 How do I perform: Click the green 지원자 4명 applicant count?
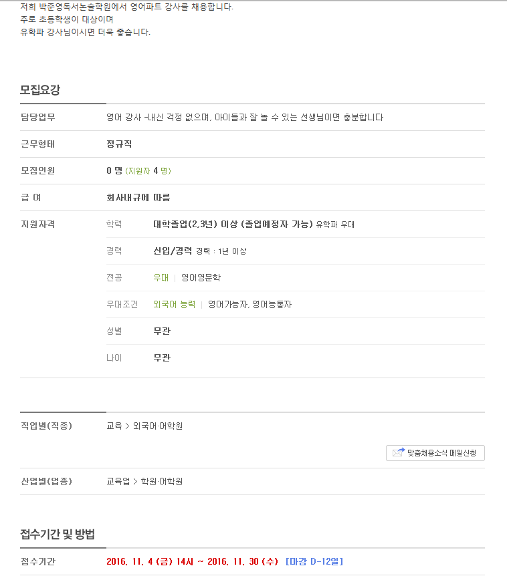(x=148, y=171)
